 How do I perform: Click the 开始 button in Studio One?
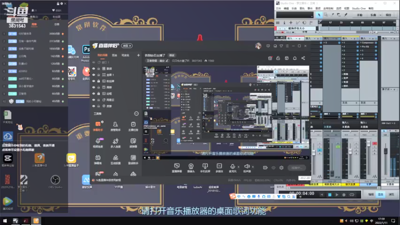(359, 15)
